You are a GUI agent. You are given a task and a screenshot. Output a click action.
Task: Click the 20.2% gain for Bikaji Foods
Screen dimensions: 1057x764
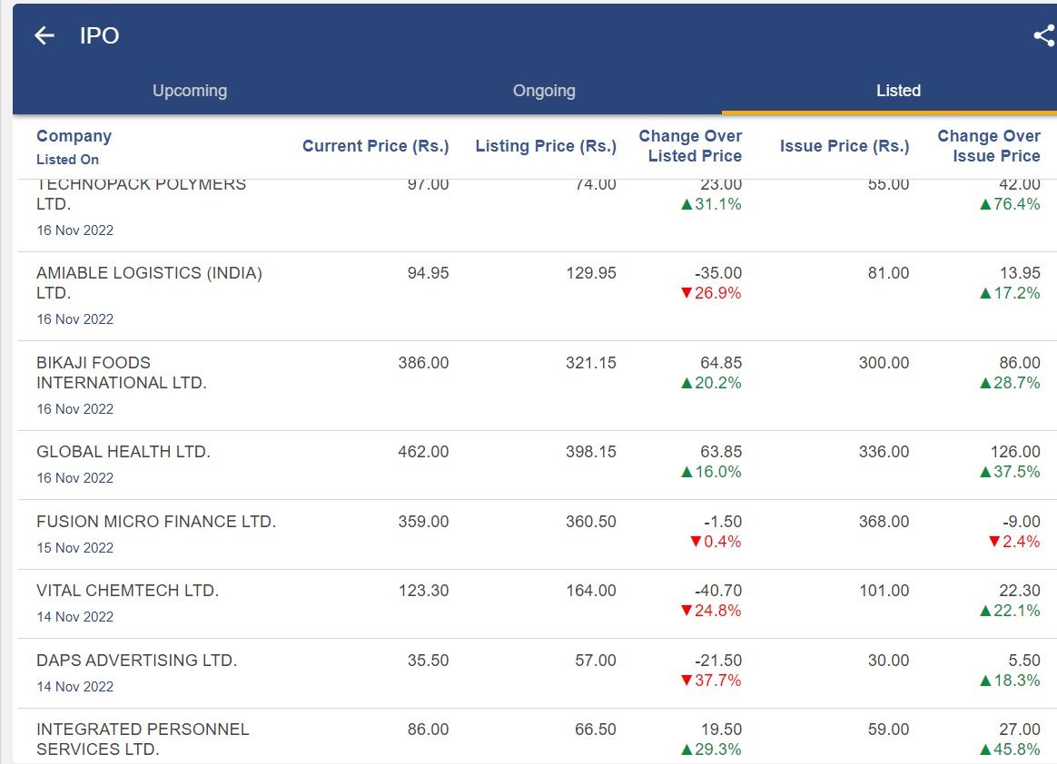tap(711, 383)
